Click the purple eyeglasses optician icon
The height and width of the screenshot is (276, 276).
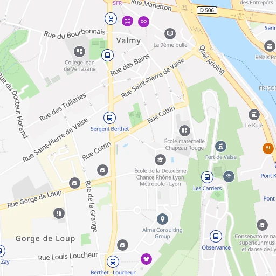pyautogui.click(x=143, y=22)
